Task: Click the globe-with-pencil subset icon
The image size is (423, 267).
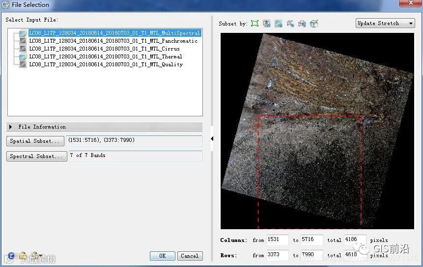Action: point(314,24)
